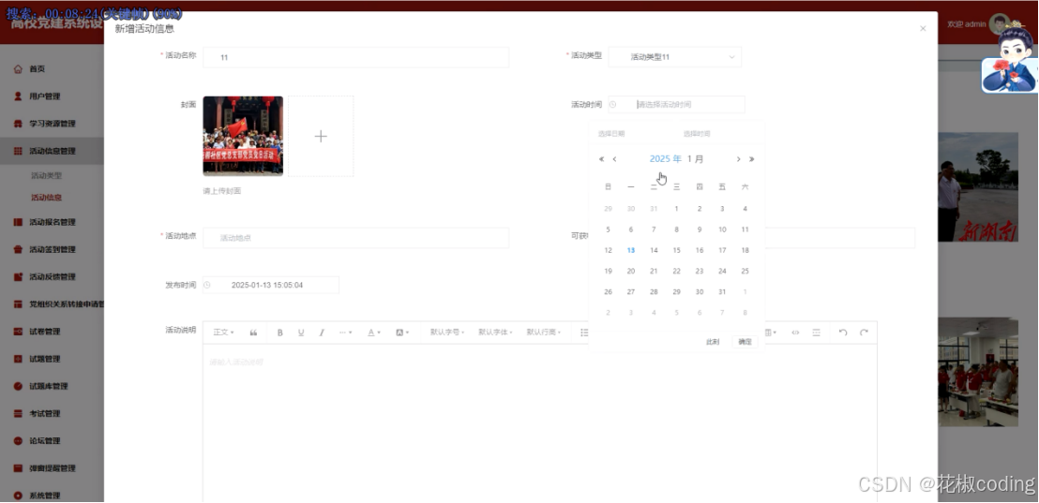Click the uploaded cover image thumbnail

[x=243, y=136]
